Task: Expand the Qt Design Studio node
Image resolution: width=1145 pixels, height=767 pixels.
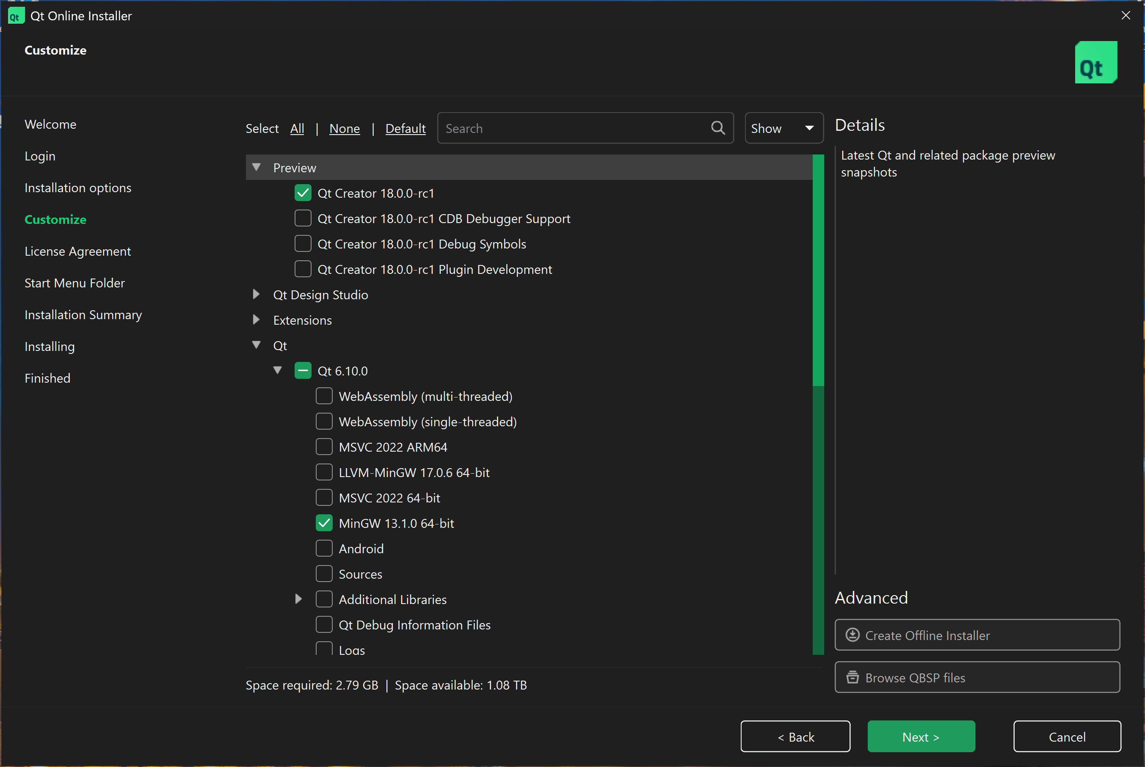Action: pyautogui.click(x=256, y=294)
